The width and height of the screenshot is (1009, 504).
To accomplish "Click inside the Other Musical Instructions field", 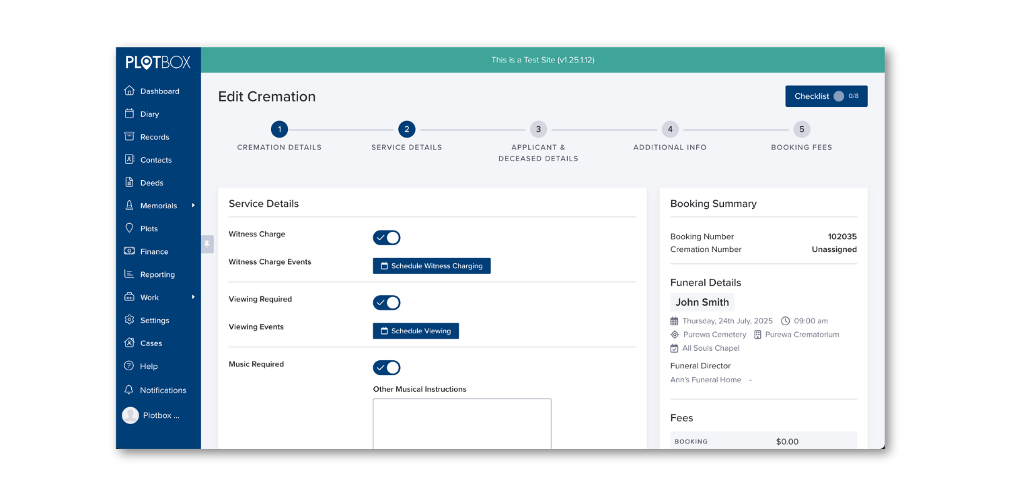I will click(461, 423).
